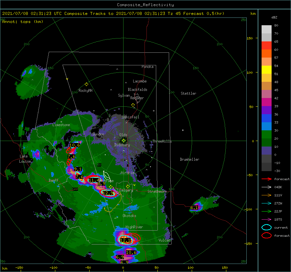Click the yellow diamond marker below RedDeer

pos(133,105)
